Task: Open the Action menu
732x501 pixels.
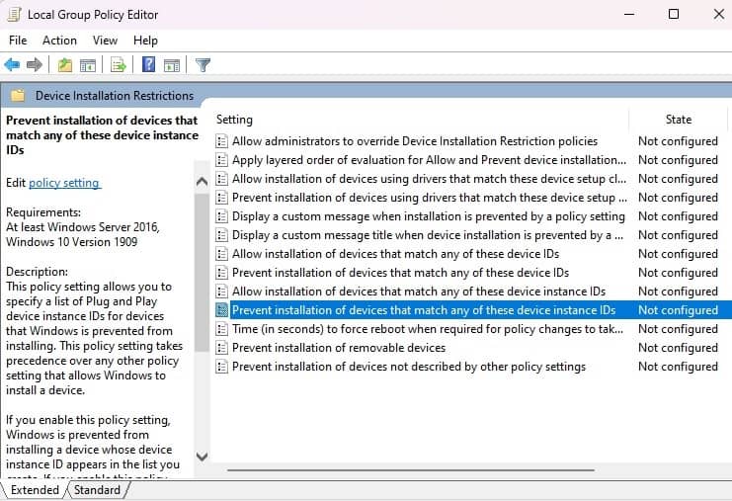Action: (59, 41)
